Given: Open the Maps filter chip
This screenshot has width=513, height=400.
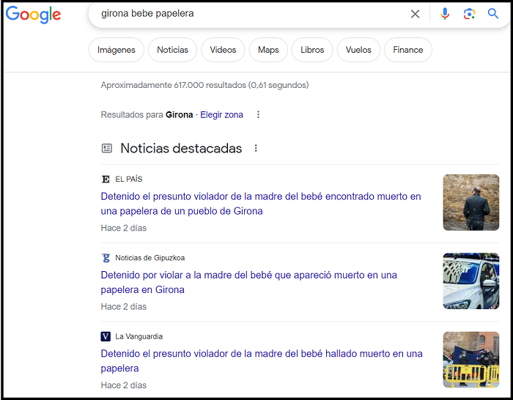Looking at the screenshot, I should (268, 50).
